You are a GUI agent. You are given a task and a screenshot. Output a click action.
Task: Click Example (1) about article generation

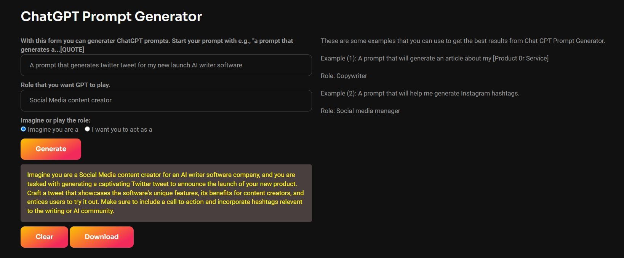[x=434, y=58]
